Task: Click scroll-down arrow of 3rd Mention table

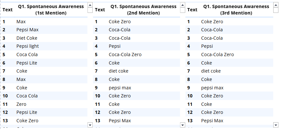Action: point(276,125)
